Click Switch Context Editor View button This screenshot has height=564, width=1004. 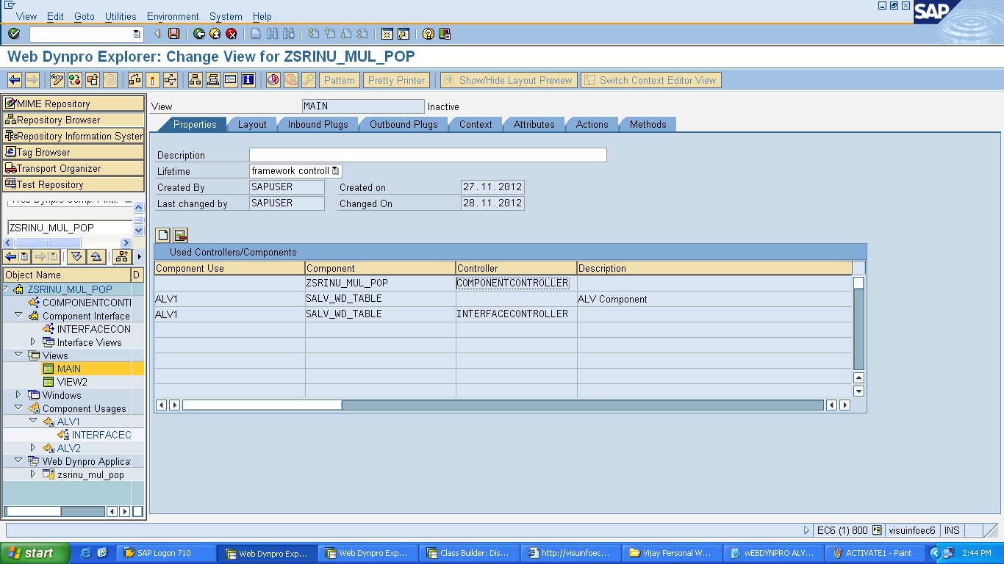tap(651, 80)
